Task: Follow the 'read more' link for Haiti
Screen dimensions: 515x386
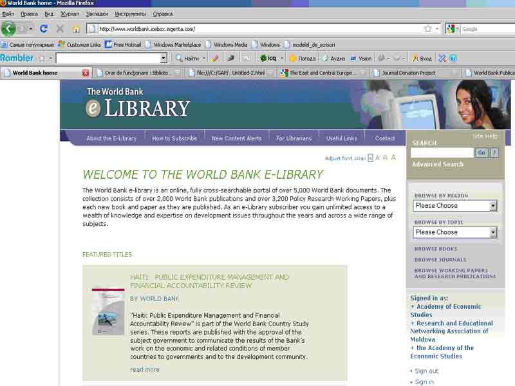Action: [144, 369]
